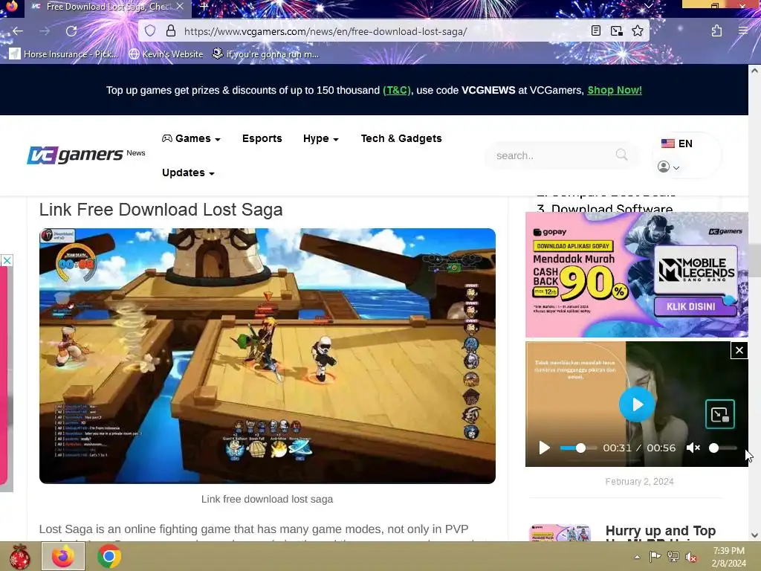Toggle reader view icon in address bar

tap(596, 31)
